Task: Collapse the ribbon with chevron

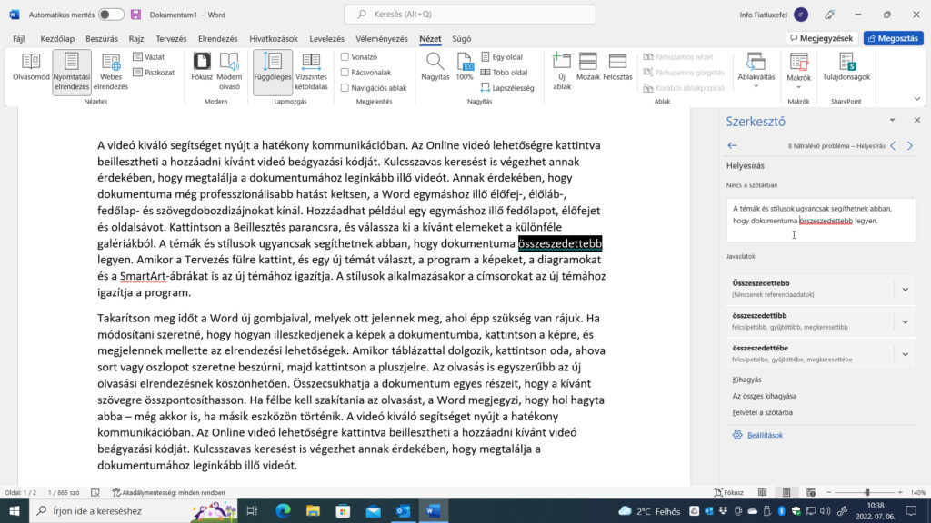Action: pos(916,99)
